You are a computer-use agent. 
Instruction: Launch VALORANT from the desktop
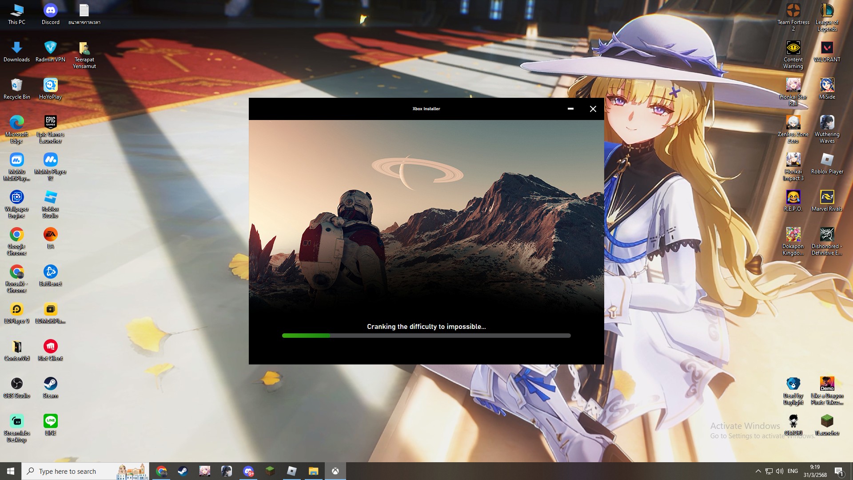pos(827,52)
